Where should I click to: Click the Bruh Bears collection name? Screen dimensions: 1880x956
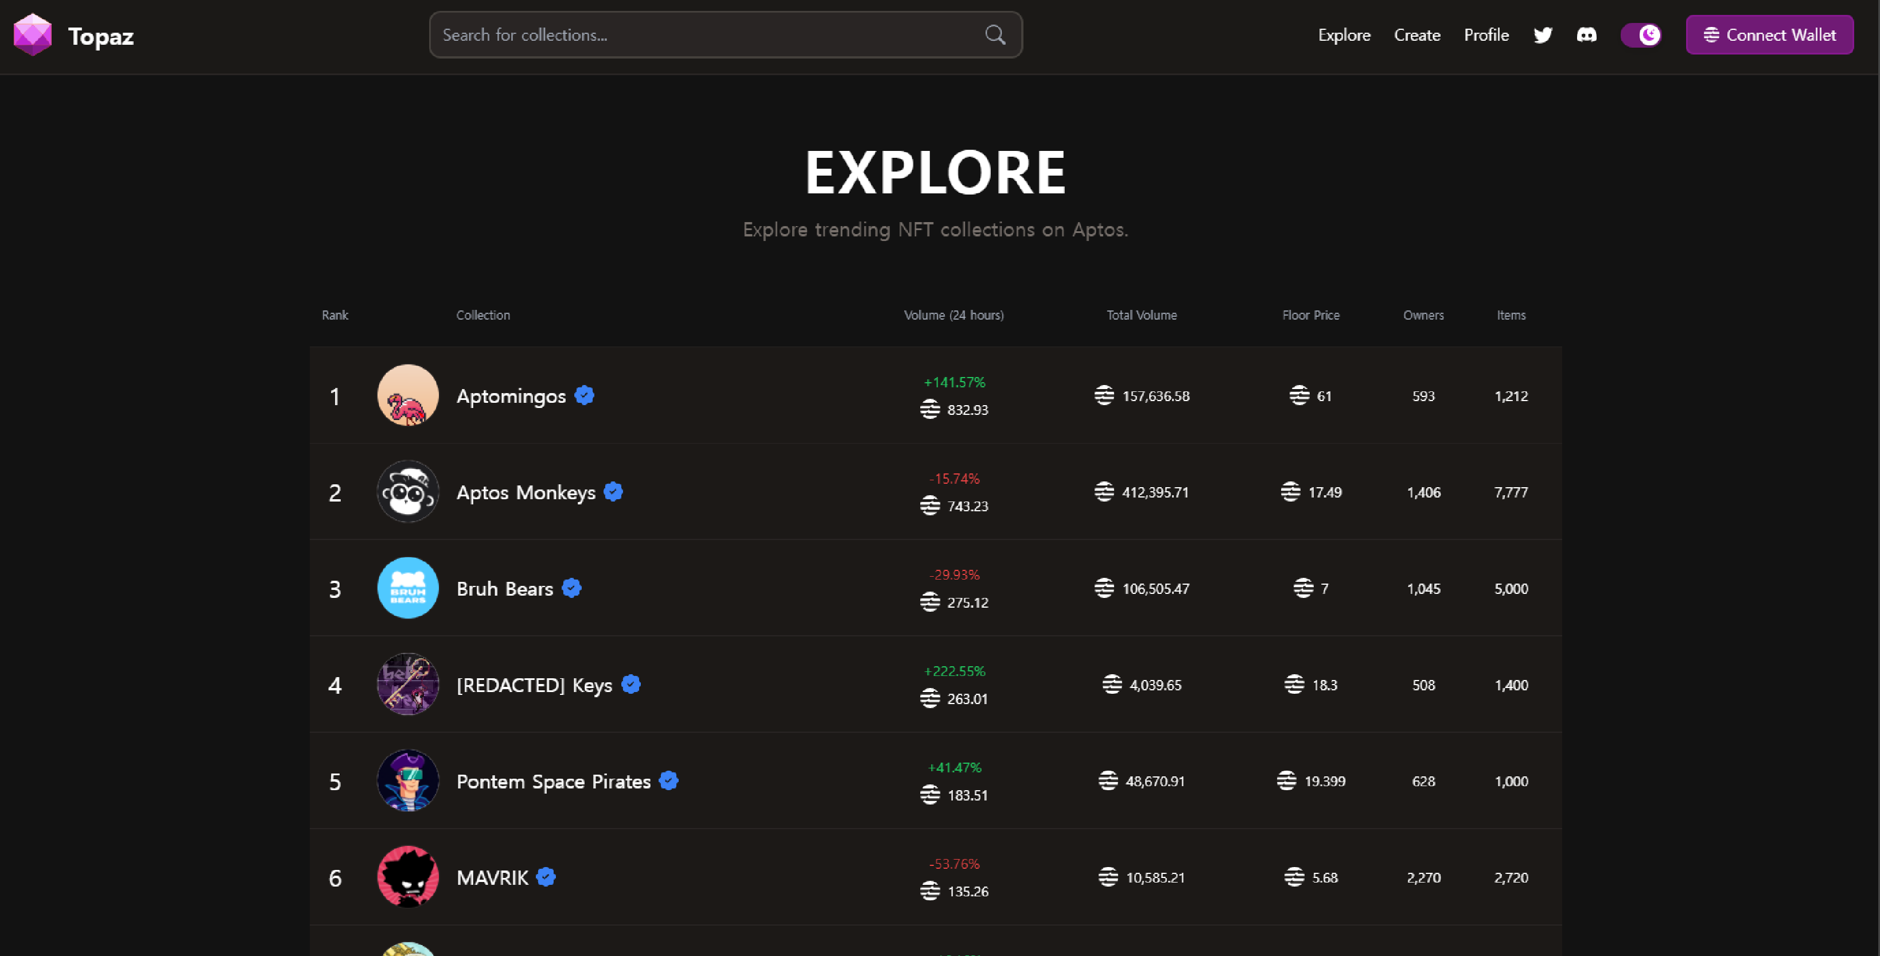(x=504, y=589)
